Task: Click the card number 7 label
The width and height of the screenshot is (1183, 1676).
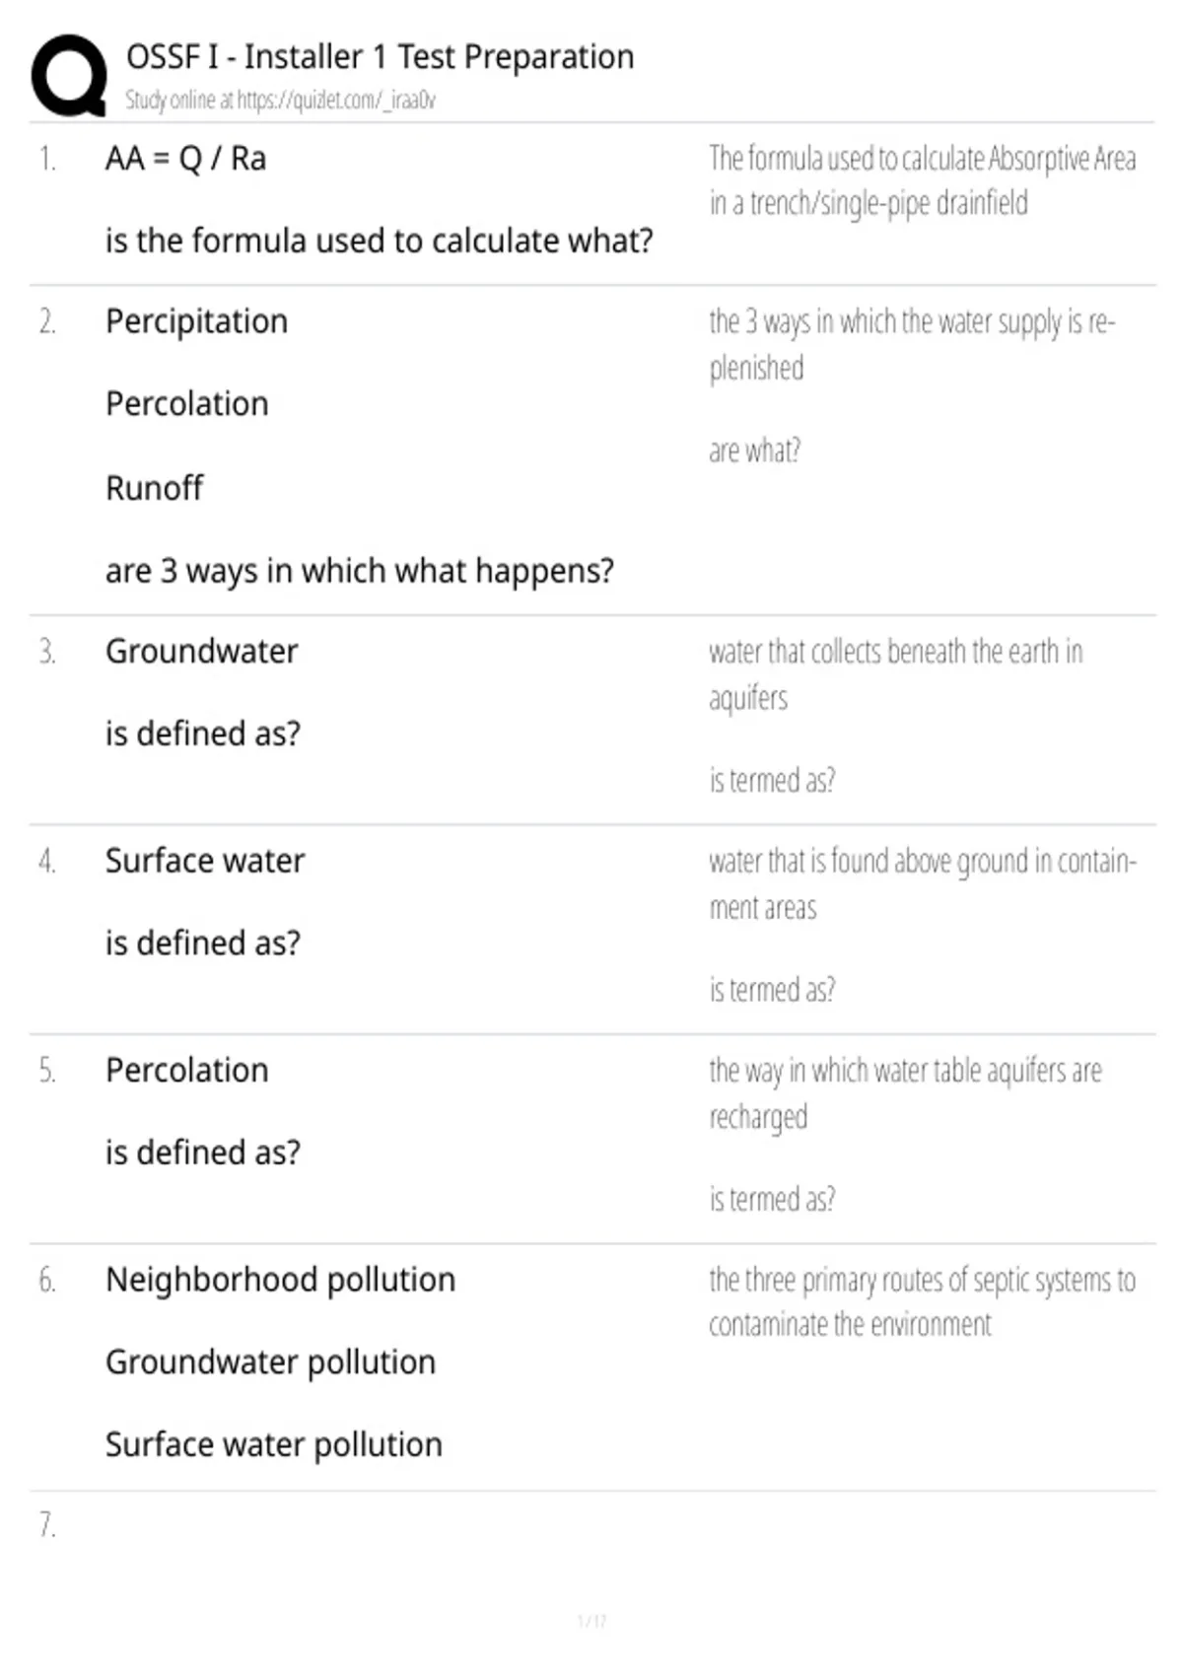Action: click(47, 1524)
